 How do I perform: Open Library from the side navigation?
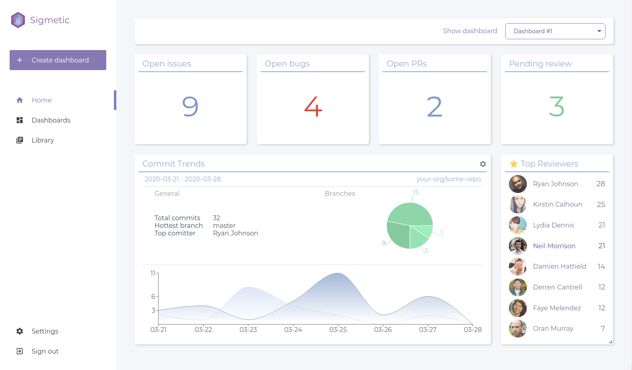(x=43, y=140)
